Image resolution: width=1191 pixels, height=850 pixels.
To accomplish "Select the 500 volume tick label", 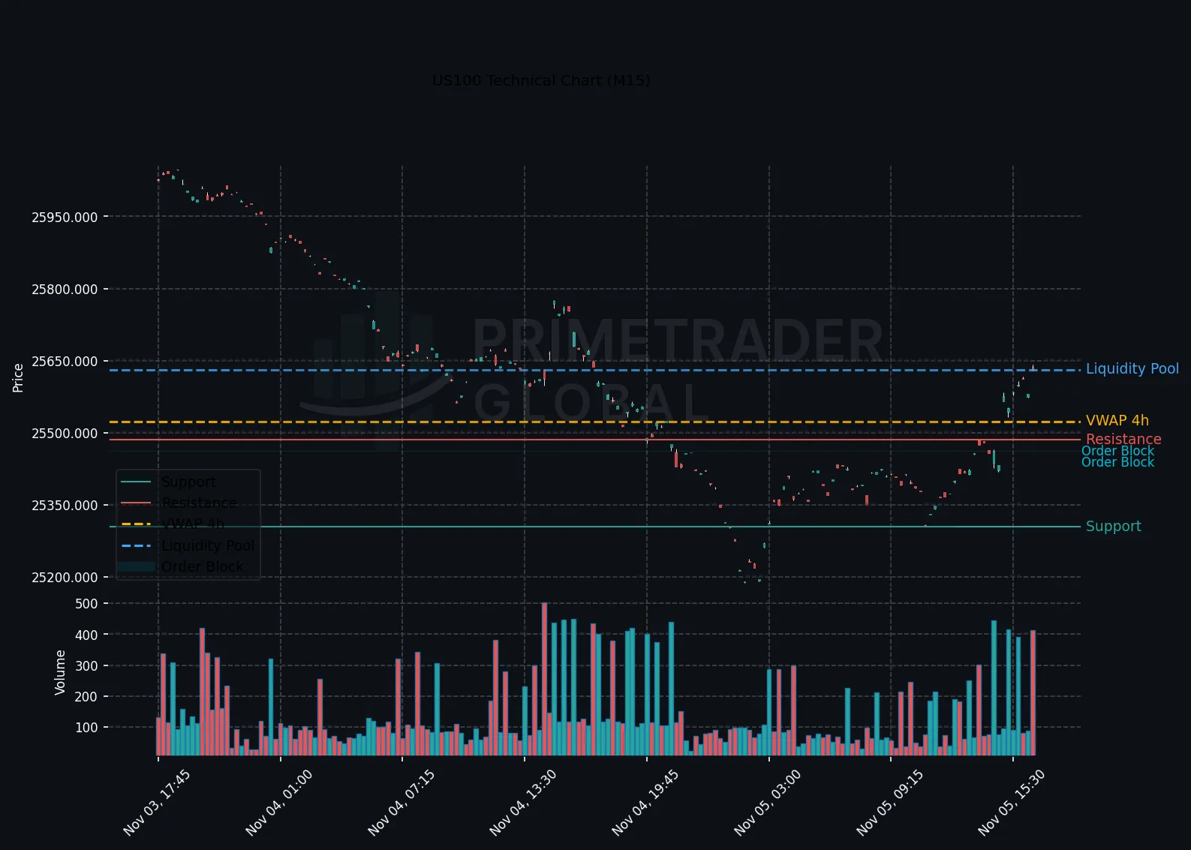I will click(86, 604).
